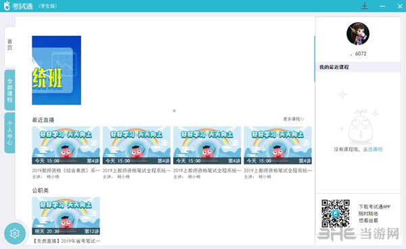The height and width of the screenshot is (249, 406).
Task: Open the 个人中心 tab
Action: pyautogui.click(x=10, y=133)
